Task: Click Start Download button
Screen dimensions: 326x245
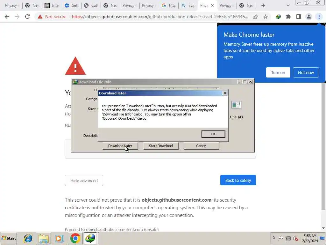Action: pyautogui.click(x=161, y=146)
